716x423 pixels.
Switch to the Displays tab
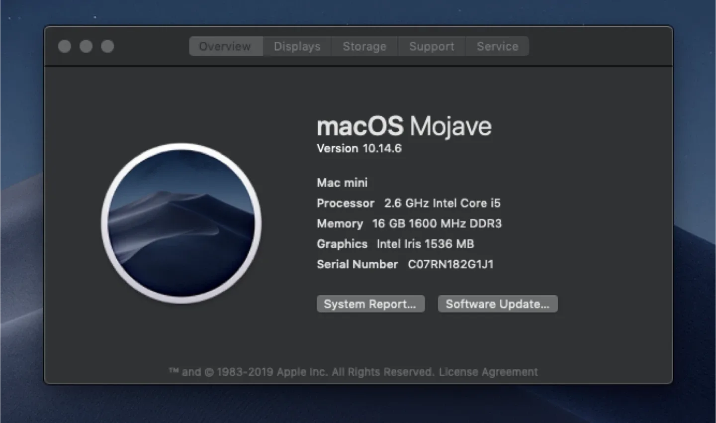pos(297,46)
